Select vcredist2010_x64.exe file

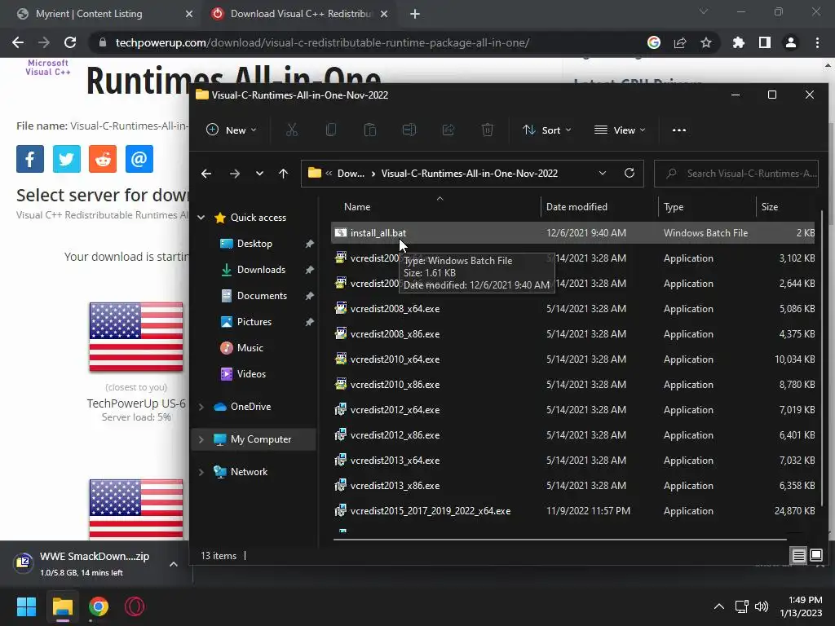(x=572, y=359)
